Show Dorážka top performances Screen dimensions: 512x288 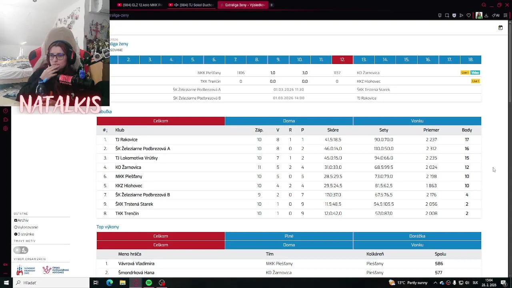tap(417, 236)
